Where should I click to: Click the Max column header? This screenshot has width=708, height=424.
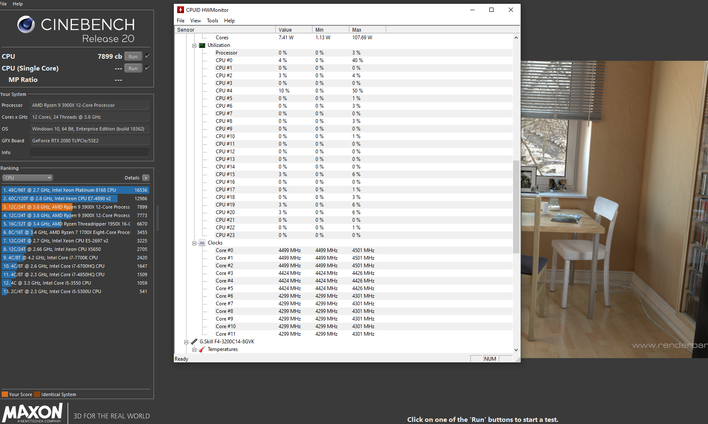[x=368, y=30]
